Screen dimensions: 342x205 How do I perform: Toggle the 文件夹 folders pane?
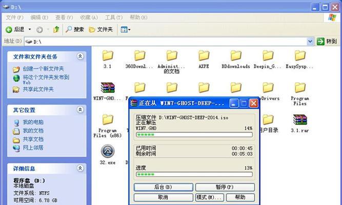[x=101, y=29]
